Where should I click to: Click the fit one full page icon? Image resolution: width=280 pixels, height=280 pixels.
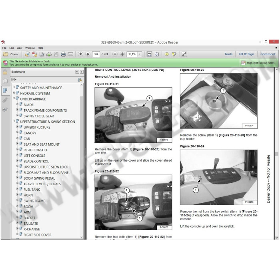click(x=157, y=54)
